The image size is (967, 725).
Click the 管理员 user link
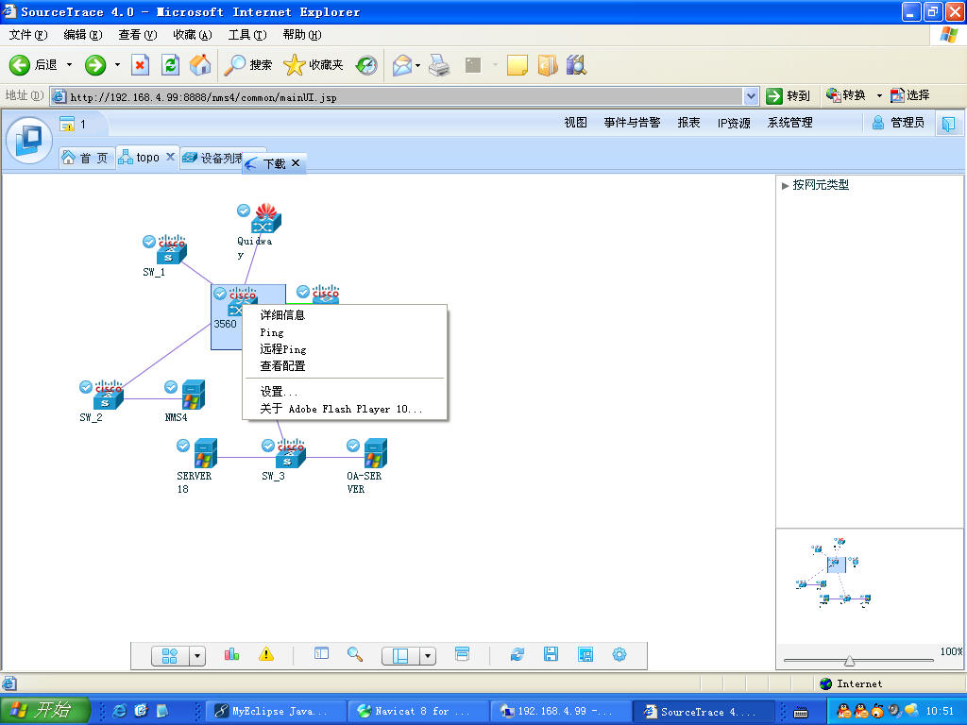tap(899, 123)
